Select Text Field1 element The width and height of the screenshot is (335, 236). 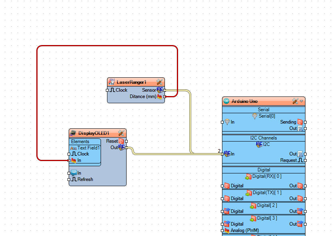[85, 148]
